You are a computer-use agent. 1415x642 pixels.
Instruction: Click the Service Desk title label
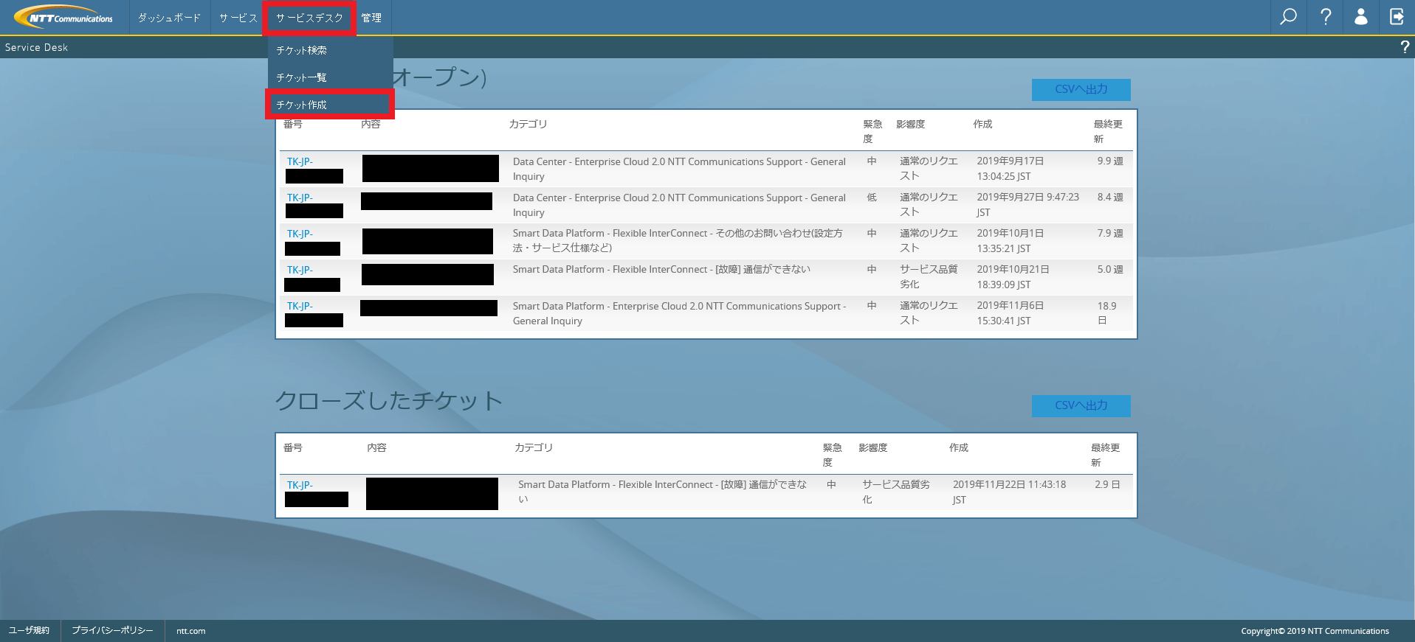(36, 47)
